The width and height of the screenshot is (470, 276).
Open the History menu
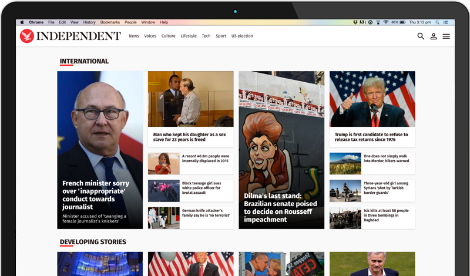[89, 22]
